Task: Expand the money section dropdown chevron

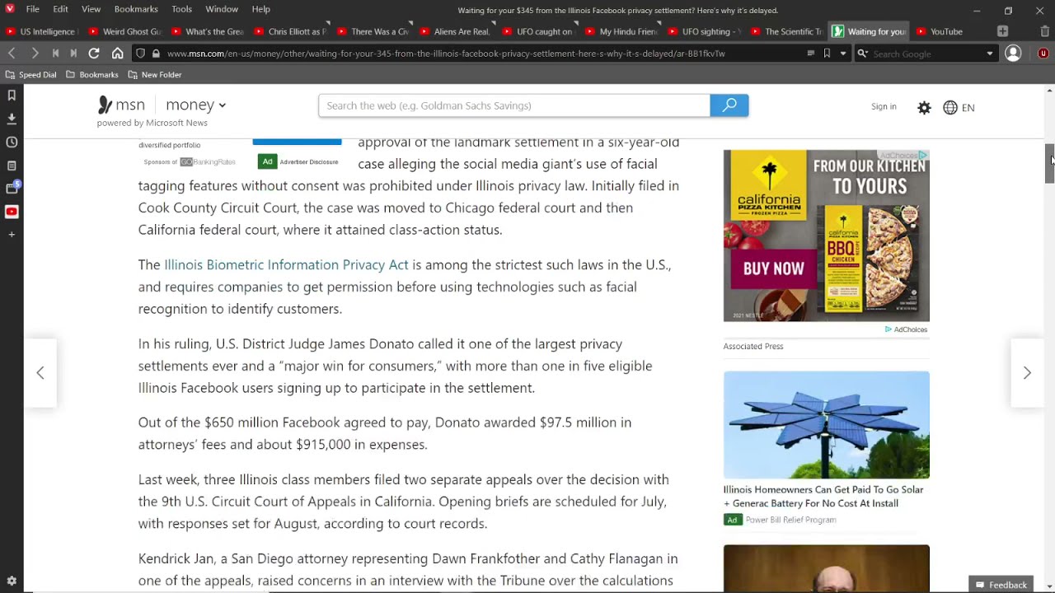Action: click(x=223, y=105)
